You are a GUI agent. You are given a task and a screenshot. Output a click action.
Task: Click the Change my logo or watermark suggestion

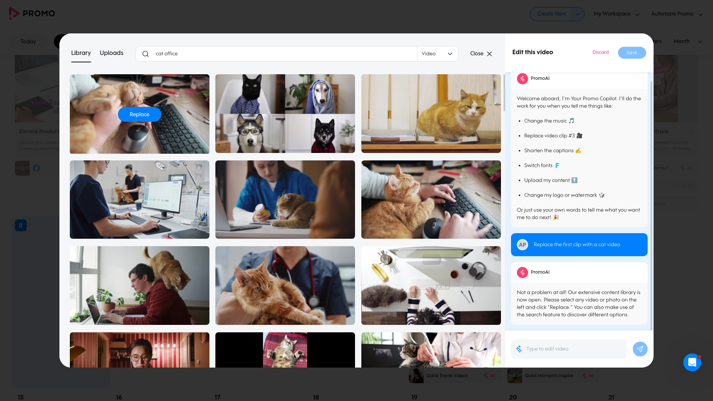(564, 195)
